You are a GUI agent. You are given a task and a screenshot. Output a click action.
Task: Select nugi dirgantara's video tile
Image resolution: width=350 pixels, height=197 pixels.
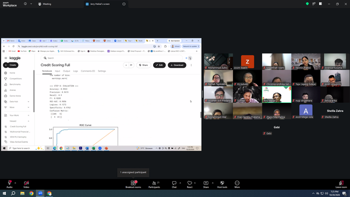(x=306, y=95)
